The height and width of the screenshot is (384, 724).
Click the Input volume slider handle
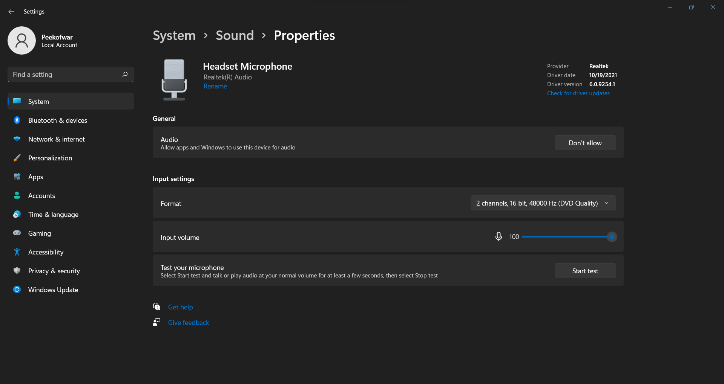612,237
